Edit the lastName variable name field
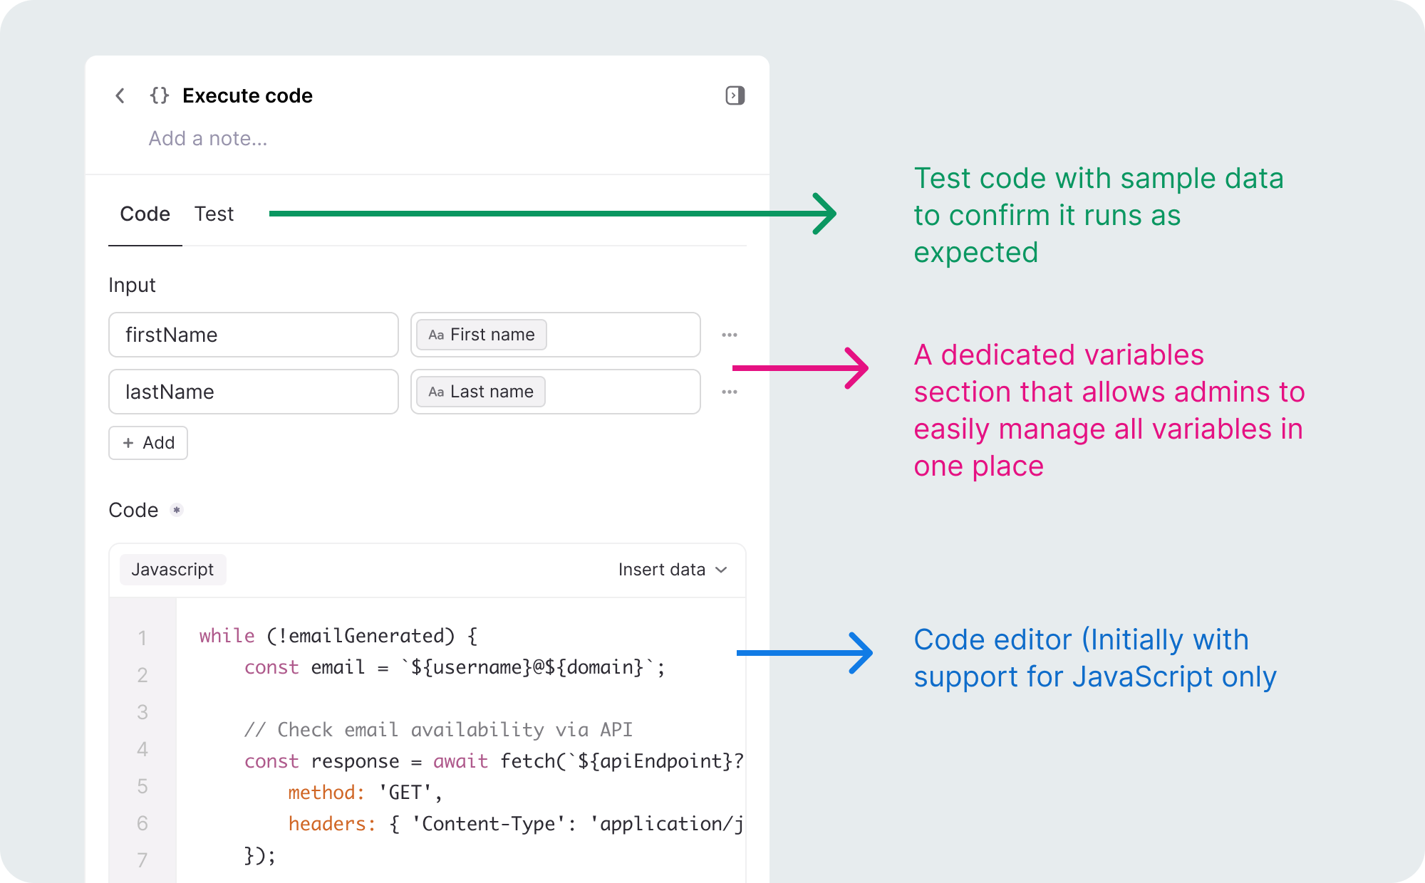Image resolution: width=1425 pixels, height=883 pixels. click(x=254, y=392)
